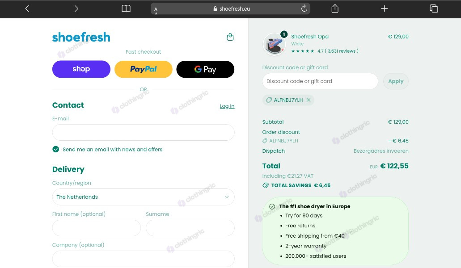
Task: Open the bookmarks book icon
Action: [126, 9]
